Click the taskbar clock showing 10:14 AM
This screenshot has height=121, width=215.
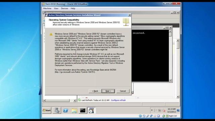(171, 111)
